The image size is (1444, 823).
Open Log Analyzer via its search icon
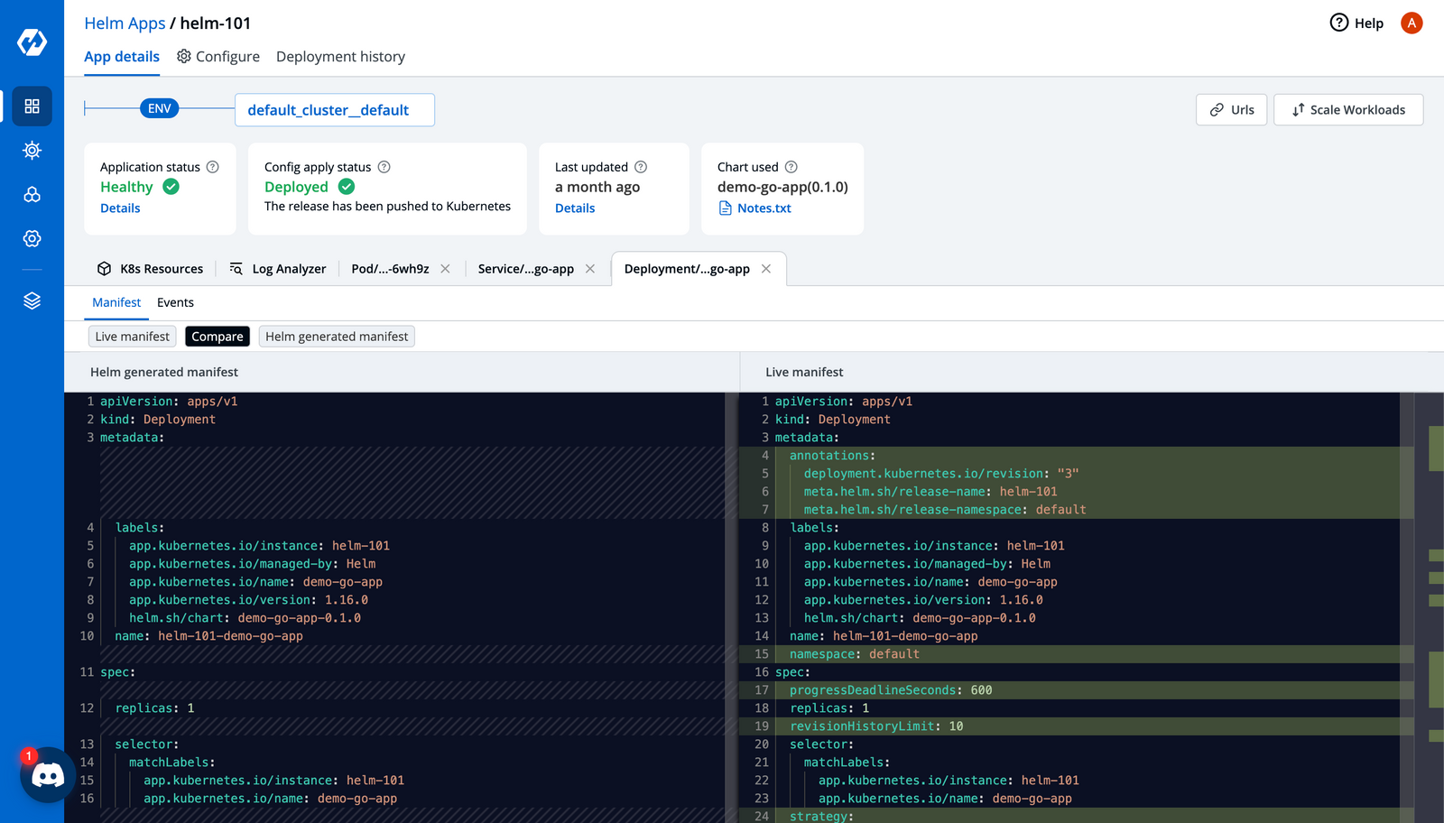pyautogui.click(x=236, y=268)
